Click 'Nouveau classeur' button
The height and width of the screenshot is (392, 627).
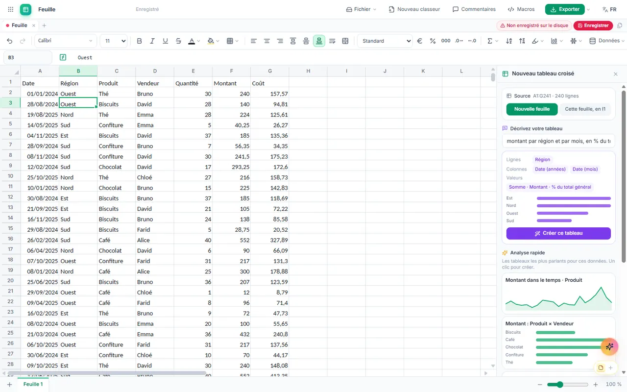[414, 9]
